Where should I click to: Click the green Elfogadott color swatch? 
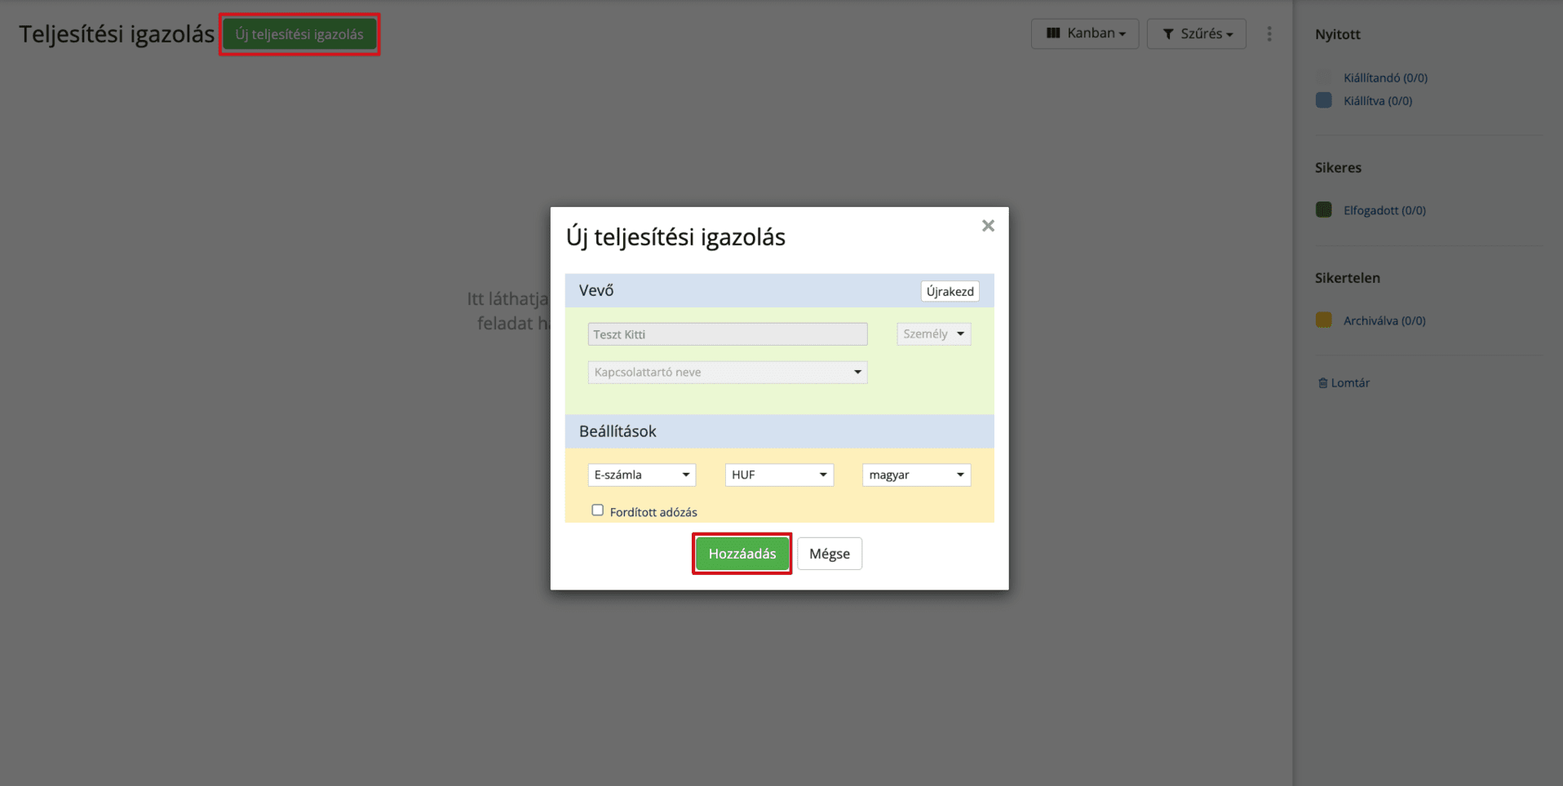coord(1323,210)
